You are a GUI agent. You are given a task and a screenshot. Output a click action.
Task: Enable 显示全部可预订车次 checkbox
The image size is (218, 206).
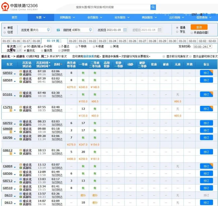pyautogui.click(x=190, y=56)
